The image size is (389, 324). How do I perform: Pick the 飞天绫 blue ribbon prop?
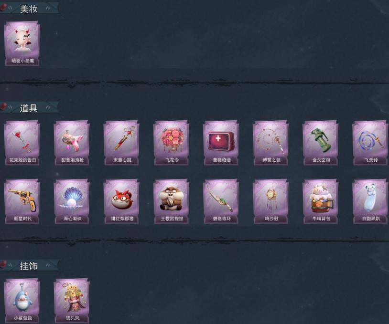pyautogui.click(x=370, y=143)
